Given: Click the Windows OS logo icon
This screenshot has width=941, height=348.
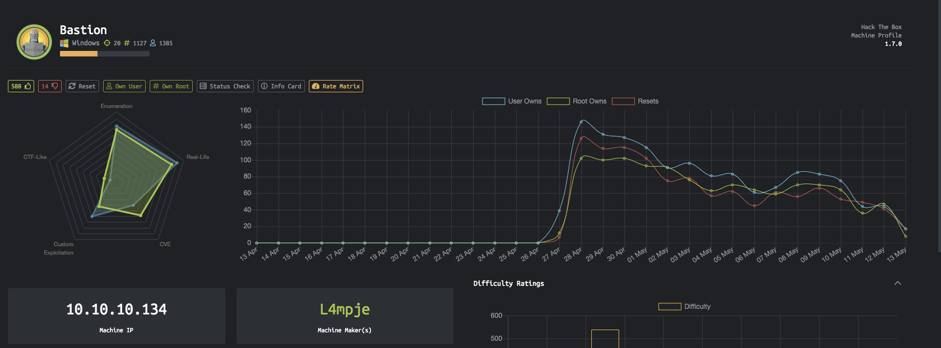Looking at the screenshot, I should click(64, 43).
